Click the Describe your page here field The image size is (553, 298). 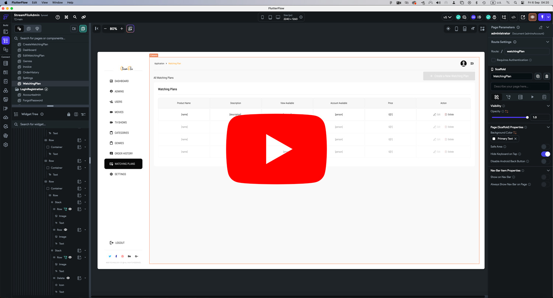520,86
